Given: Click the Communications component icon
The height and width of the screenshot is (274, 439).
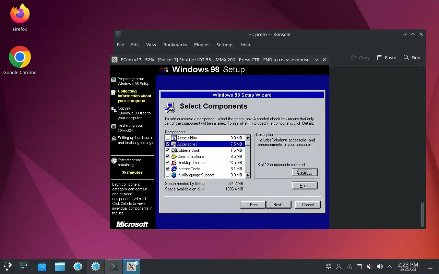Looking at the screenshot, I should click(174, 157).
